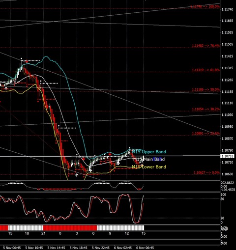This screenshot has width=236, height=250.
Task: Click the stochastic 20 level label
Action: [x=222, y=218]
